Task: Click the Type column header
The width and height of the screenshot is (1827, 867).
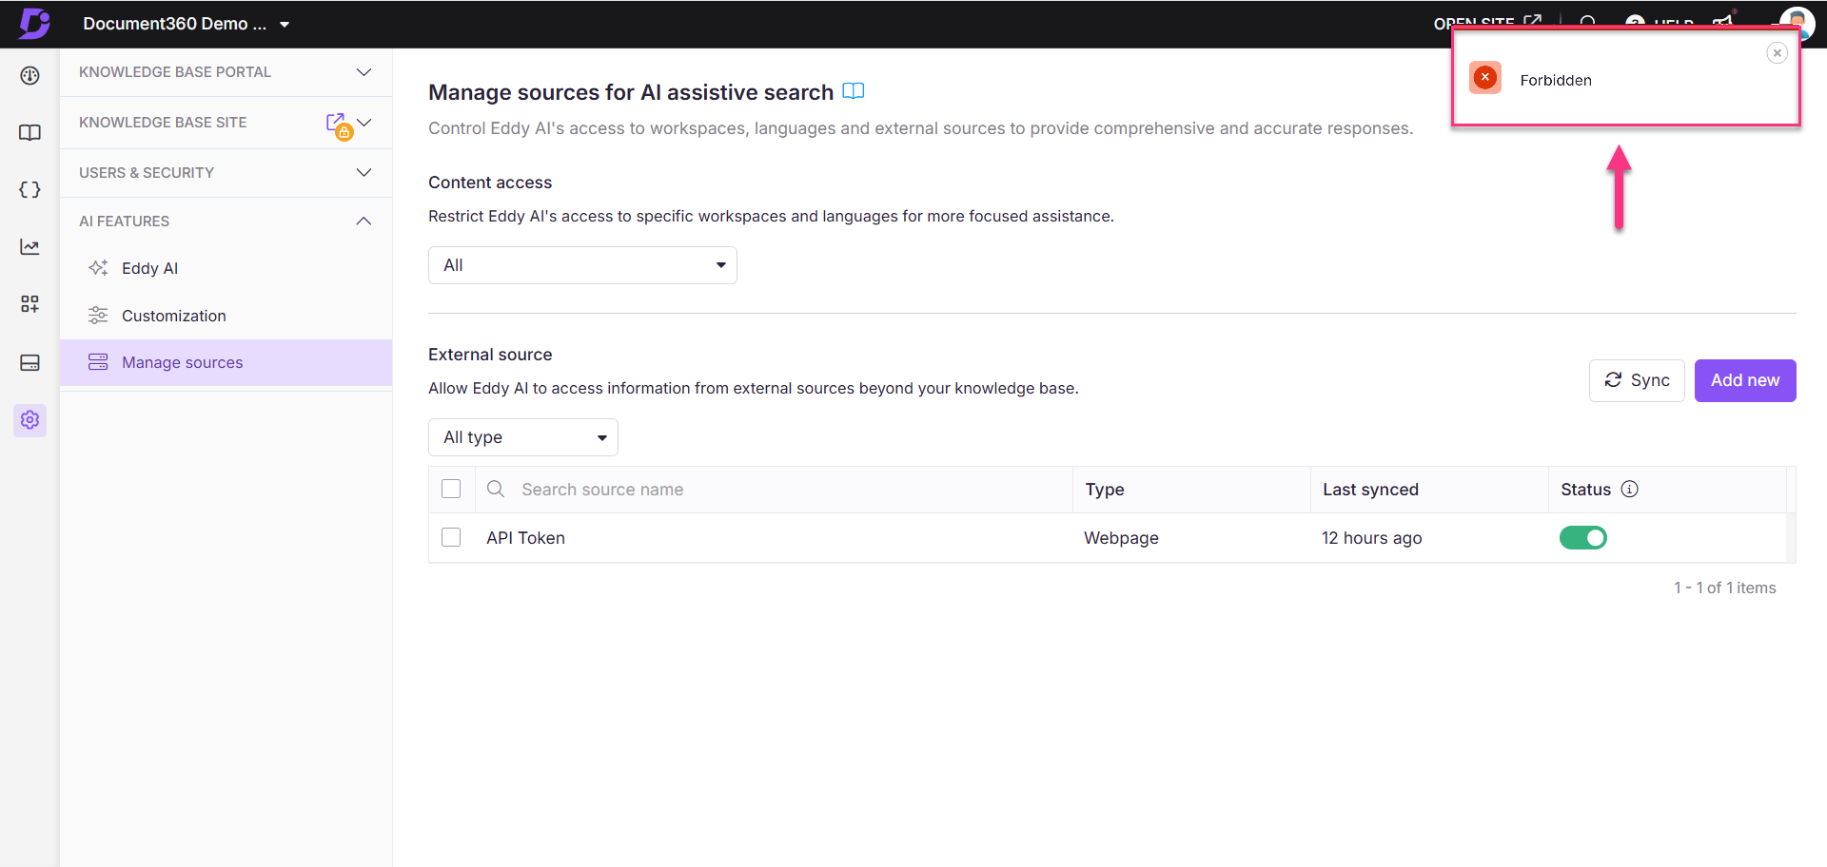Action: [x=1105, y=489]
